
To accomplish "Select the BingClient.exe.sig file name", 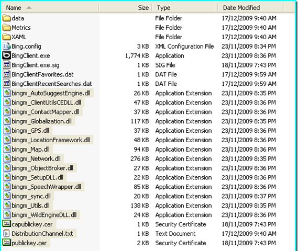I will (35, 65).
